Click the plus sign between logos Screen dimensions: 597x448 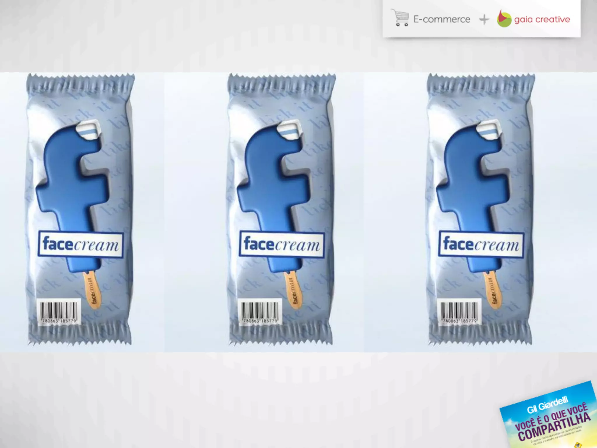pyautogui.click(x=484, y=20)
